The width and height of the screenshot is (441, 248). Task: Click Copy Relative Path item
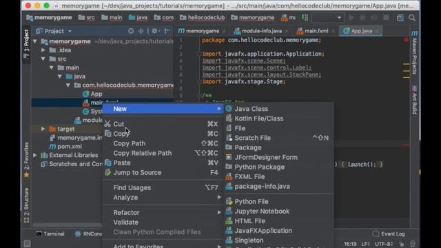(x=163, y=153)
